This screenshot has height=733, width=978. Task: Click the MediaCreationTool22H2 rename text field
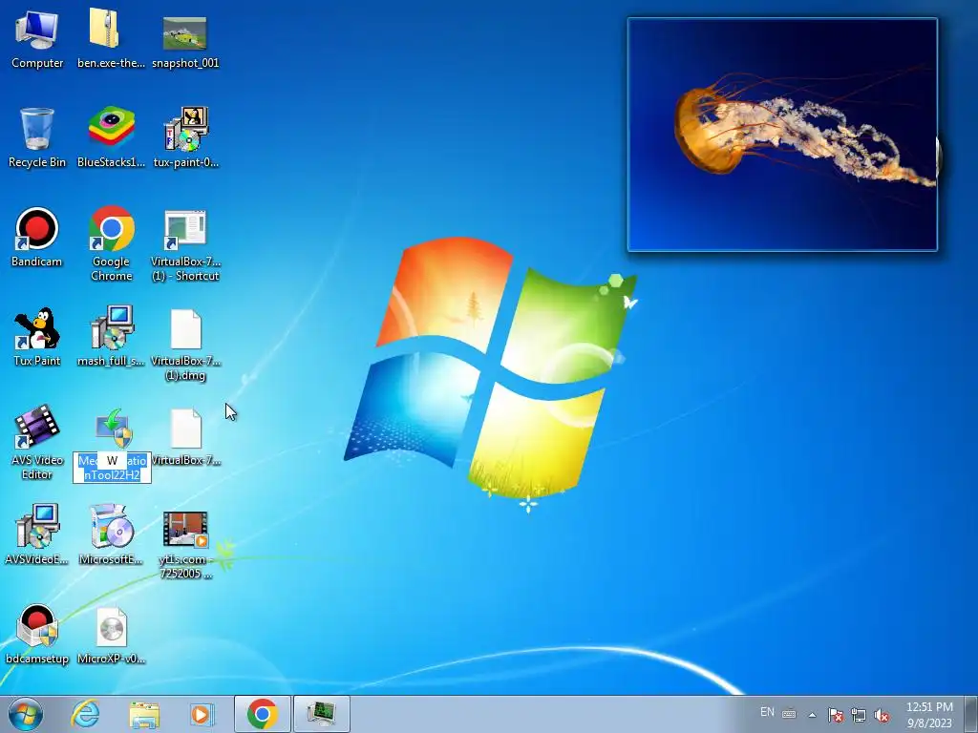113,468
